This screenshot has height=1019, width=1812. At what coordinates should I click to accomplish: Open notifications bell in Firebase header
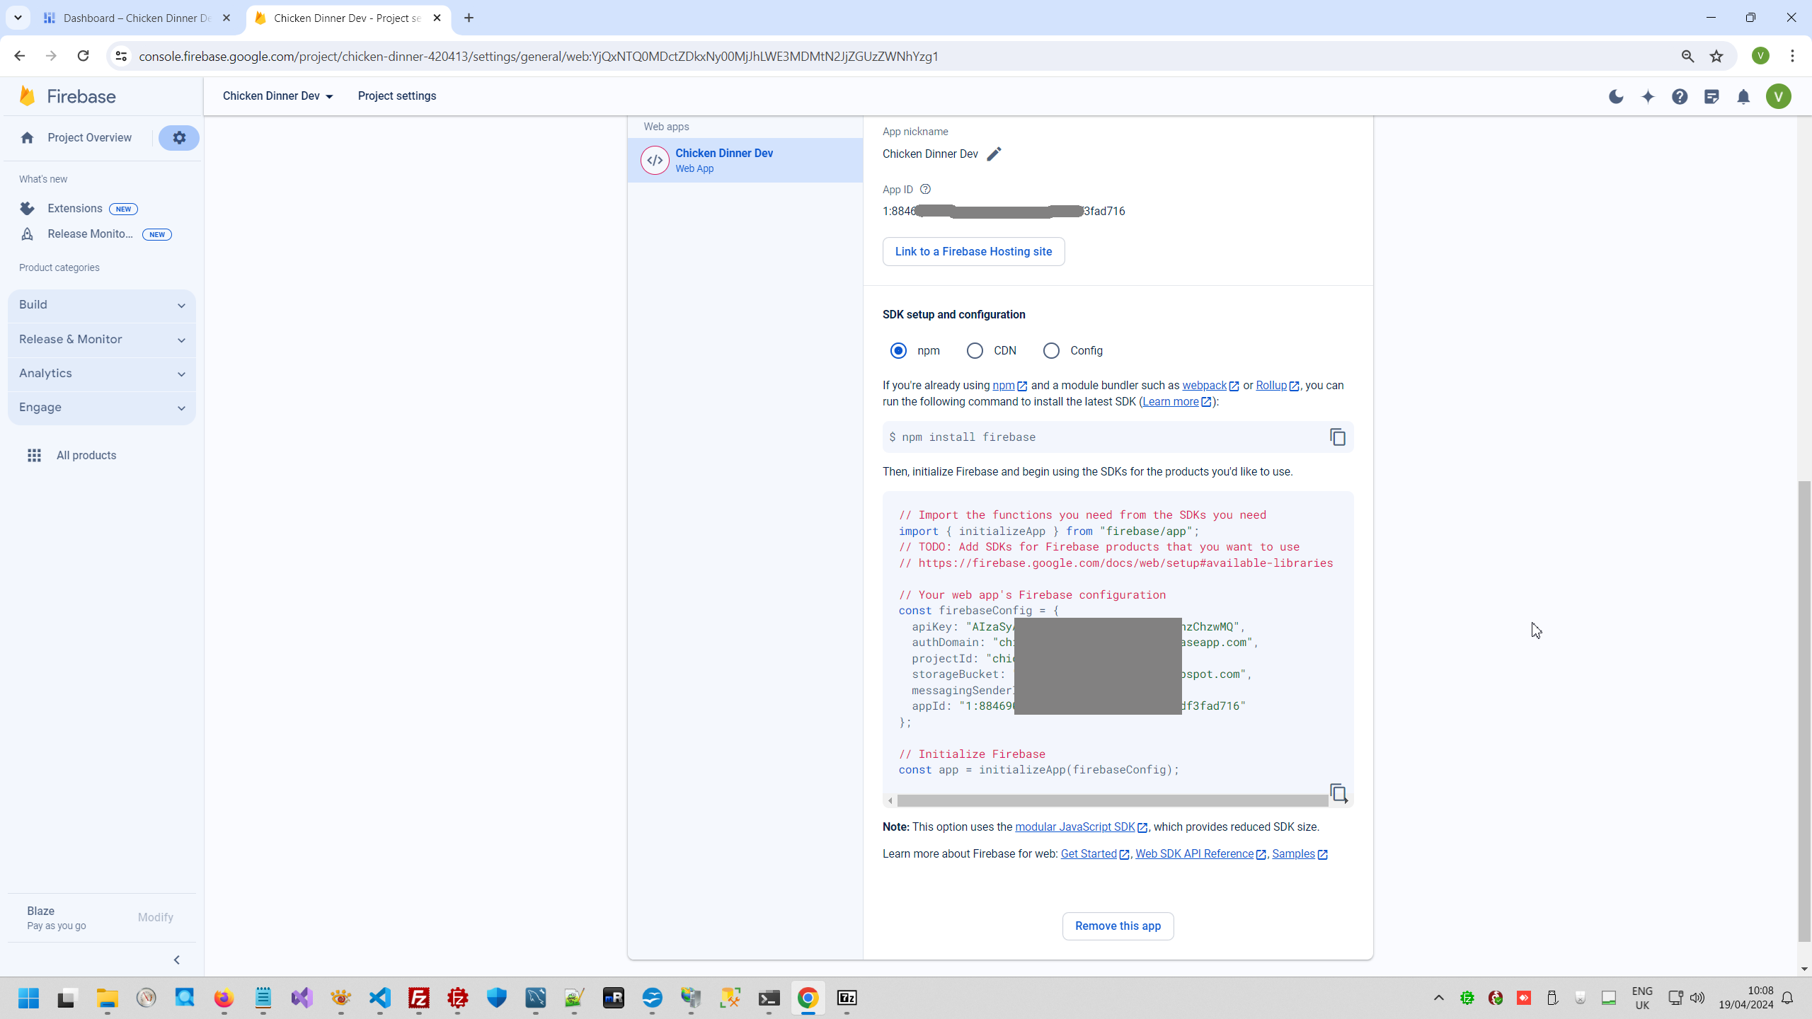click(1743, 97)
